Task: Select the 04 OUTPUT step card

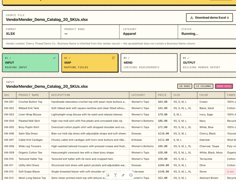Action: (x=208, y=63)
